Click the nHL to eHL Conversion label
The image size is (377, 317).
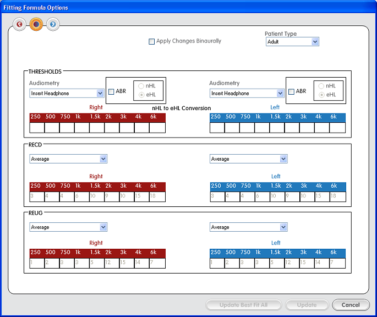[181, 108]
